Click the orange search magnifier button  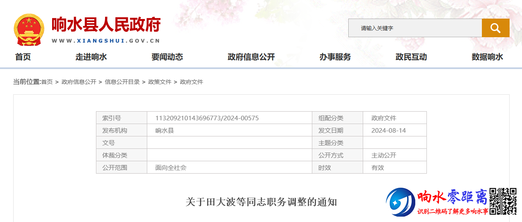[x=495, y=28]
